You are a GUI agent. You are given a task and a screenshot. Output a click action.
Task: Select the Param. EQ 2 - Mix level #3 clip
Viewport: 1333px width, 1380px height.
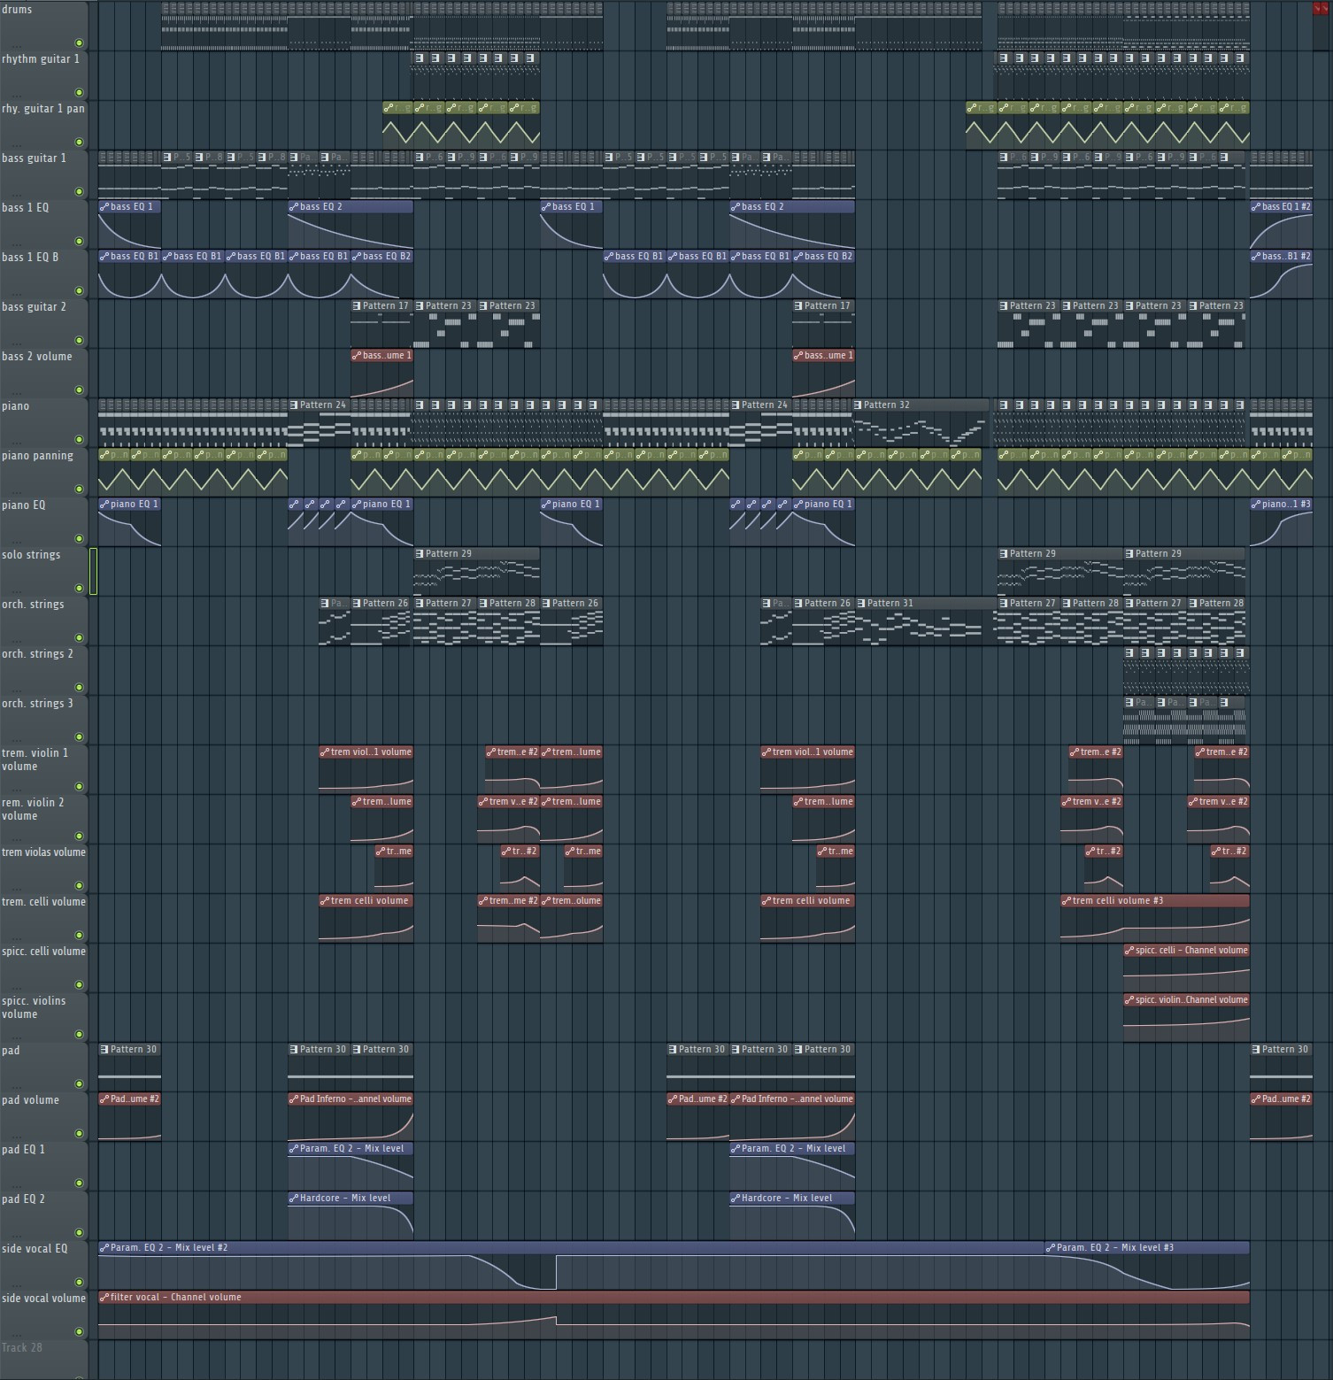point(1147,1265)
